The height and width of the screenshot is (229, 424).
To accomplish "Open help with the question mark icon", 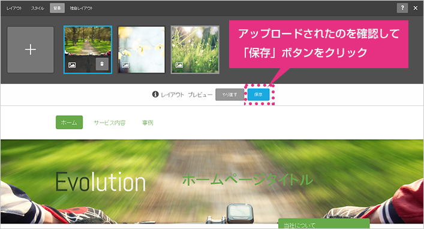I will 402,8.
